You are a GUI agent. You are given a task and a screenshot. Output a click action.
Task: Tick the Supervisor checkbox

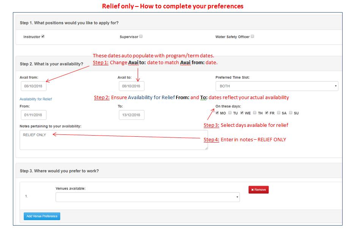pos(141,37)
